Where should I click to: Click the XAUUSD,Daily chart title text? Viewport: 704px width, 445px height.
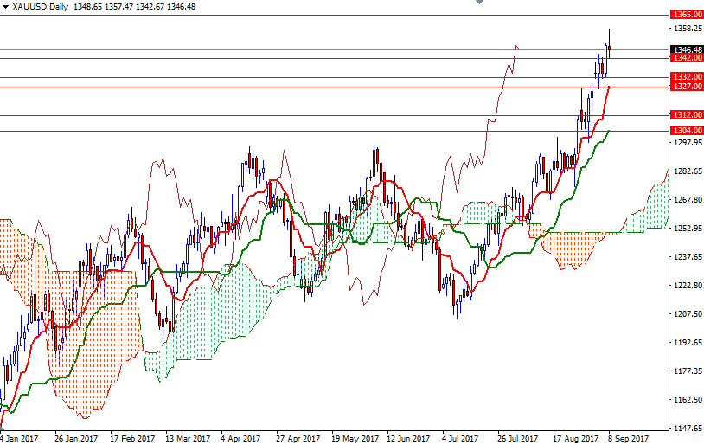(42, 6)
